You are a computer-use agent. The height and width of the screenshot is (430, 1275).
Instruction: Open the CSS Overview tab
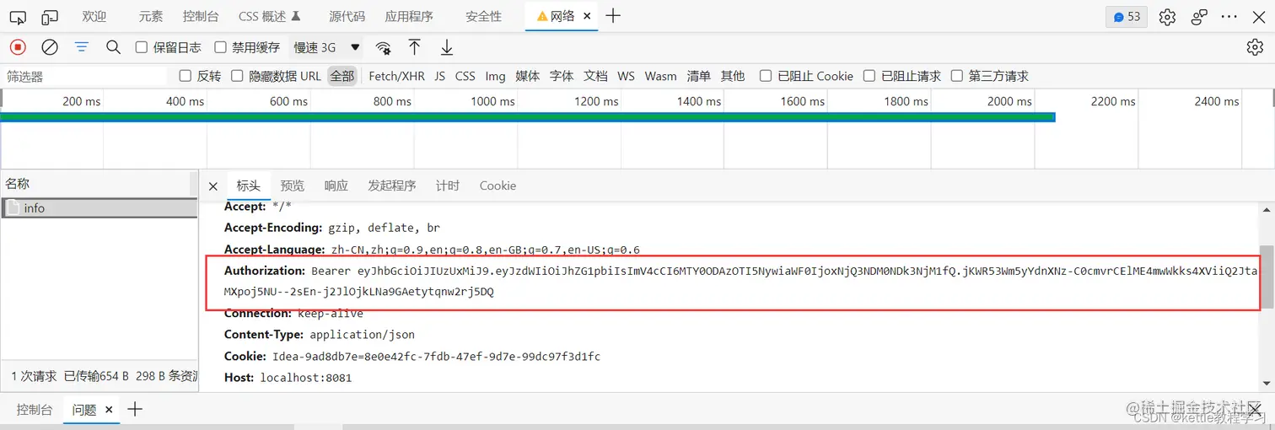269,16
